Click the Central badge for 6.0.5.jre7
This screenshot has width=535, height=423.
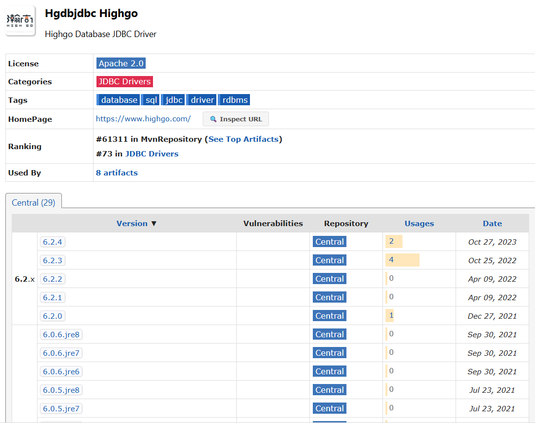[x=329, y=408]
